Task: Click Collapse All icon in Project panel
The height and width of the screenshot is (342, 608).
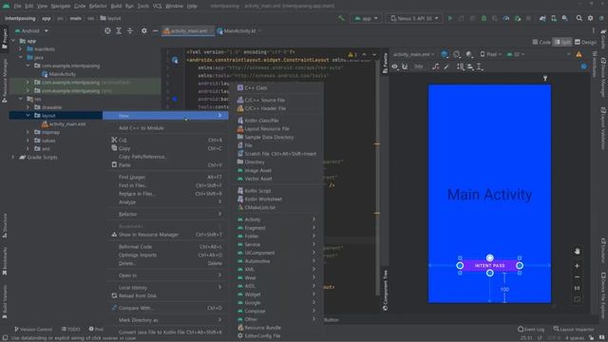Action: (130, 30)
